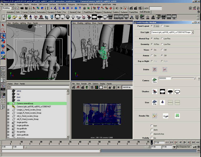201x157 pixels.
Task: Click the Camera frame slider track
Action: 183,78
